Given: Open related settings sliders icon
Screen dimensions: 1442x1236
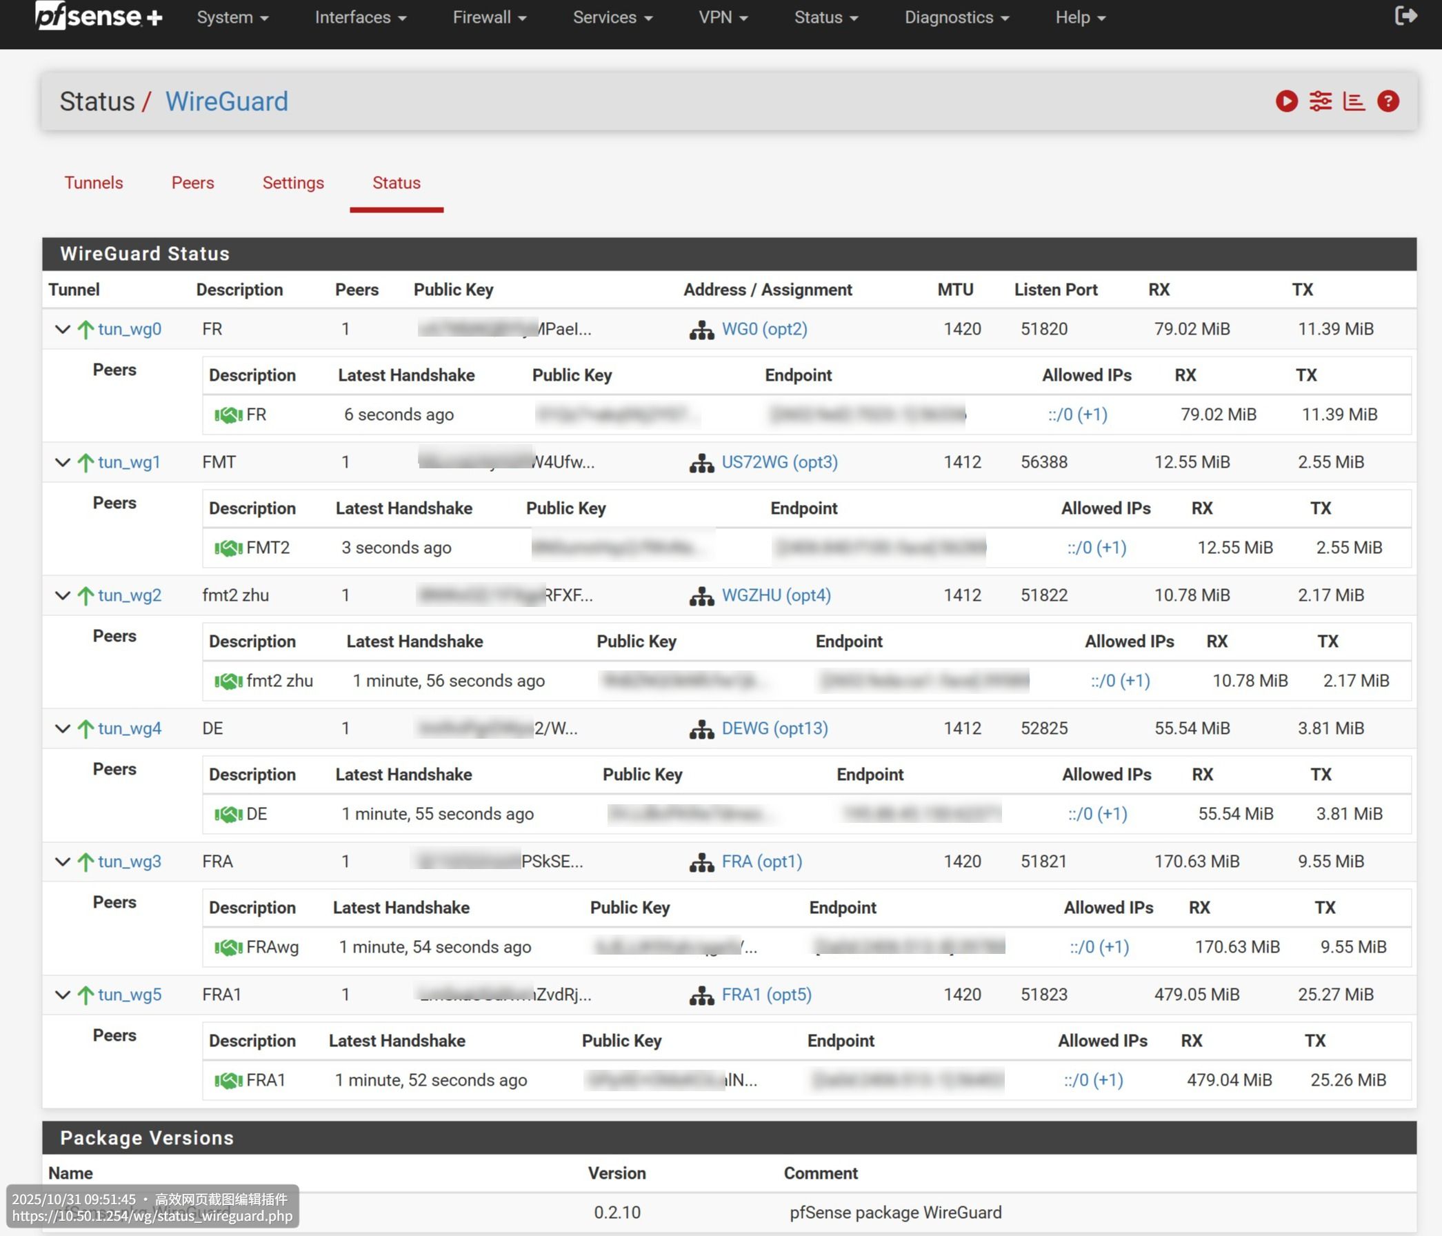Looking at the screenshot, I should click(x=1320, y=101).
